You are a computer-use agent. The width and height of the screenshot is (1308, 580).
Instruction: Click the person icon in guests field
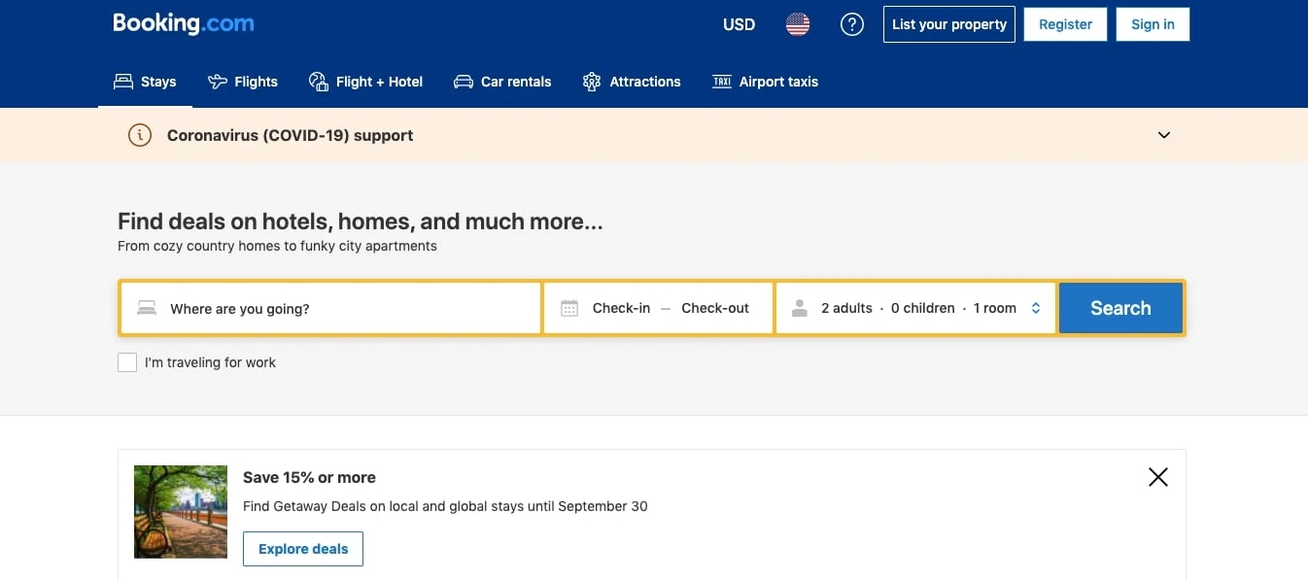(800, 308)
